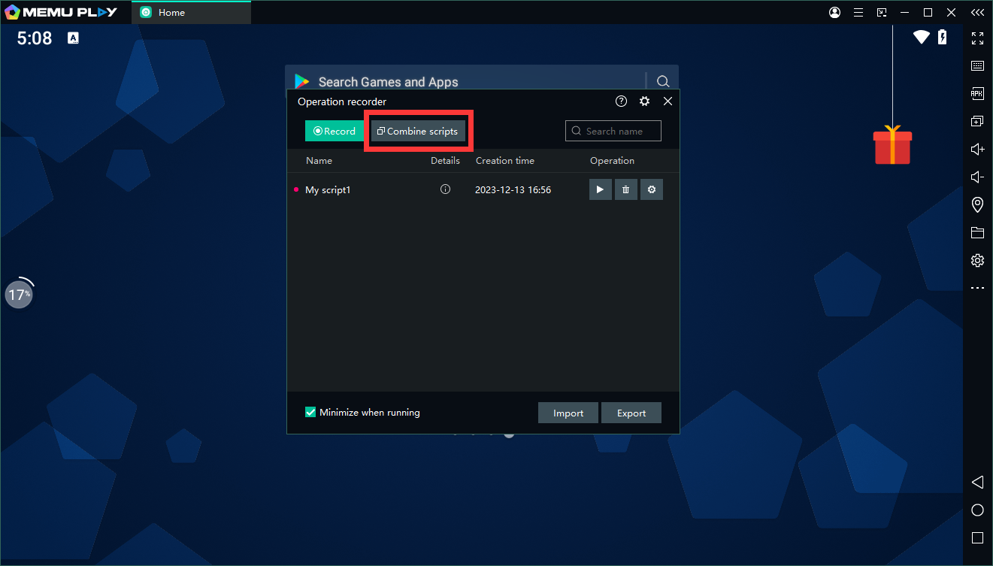The image size is (993, 566).
Task: Raise volume with volume up icon
Action: (x=977, y=150)
